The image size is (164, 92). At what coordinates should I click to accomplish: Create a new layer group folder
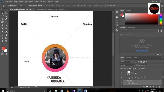click(x=153, y=87)
